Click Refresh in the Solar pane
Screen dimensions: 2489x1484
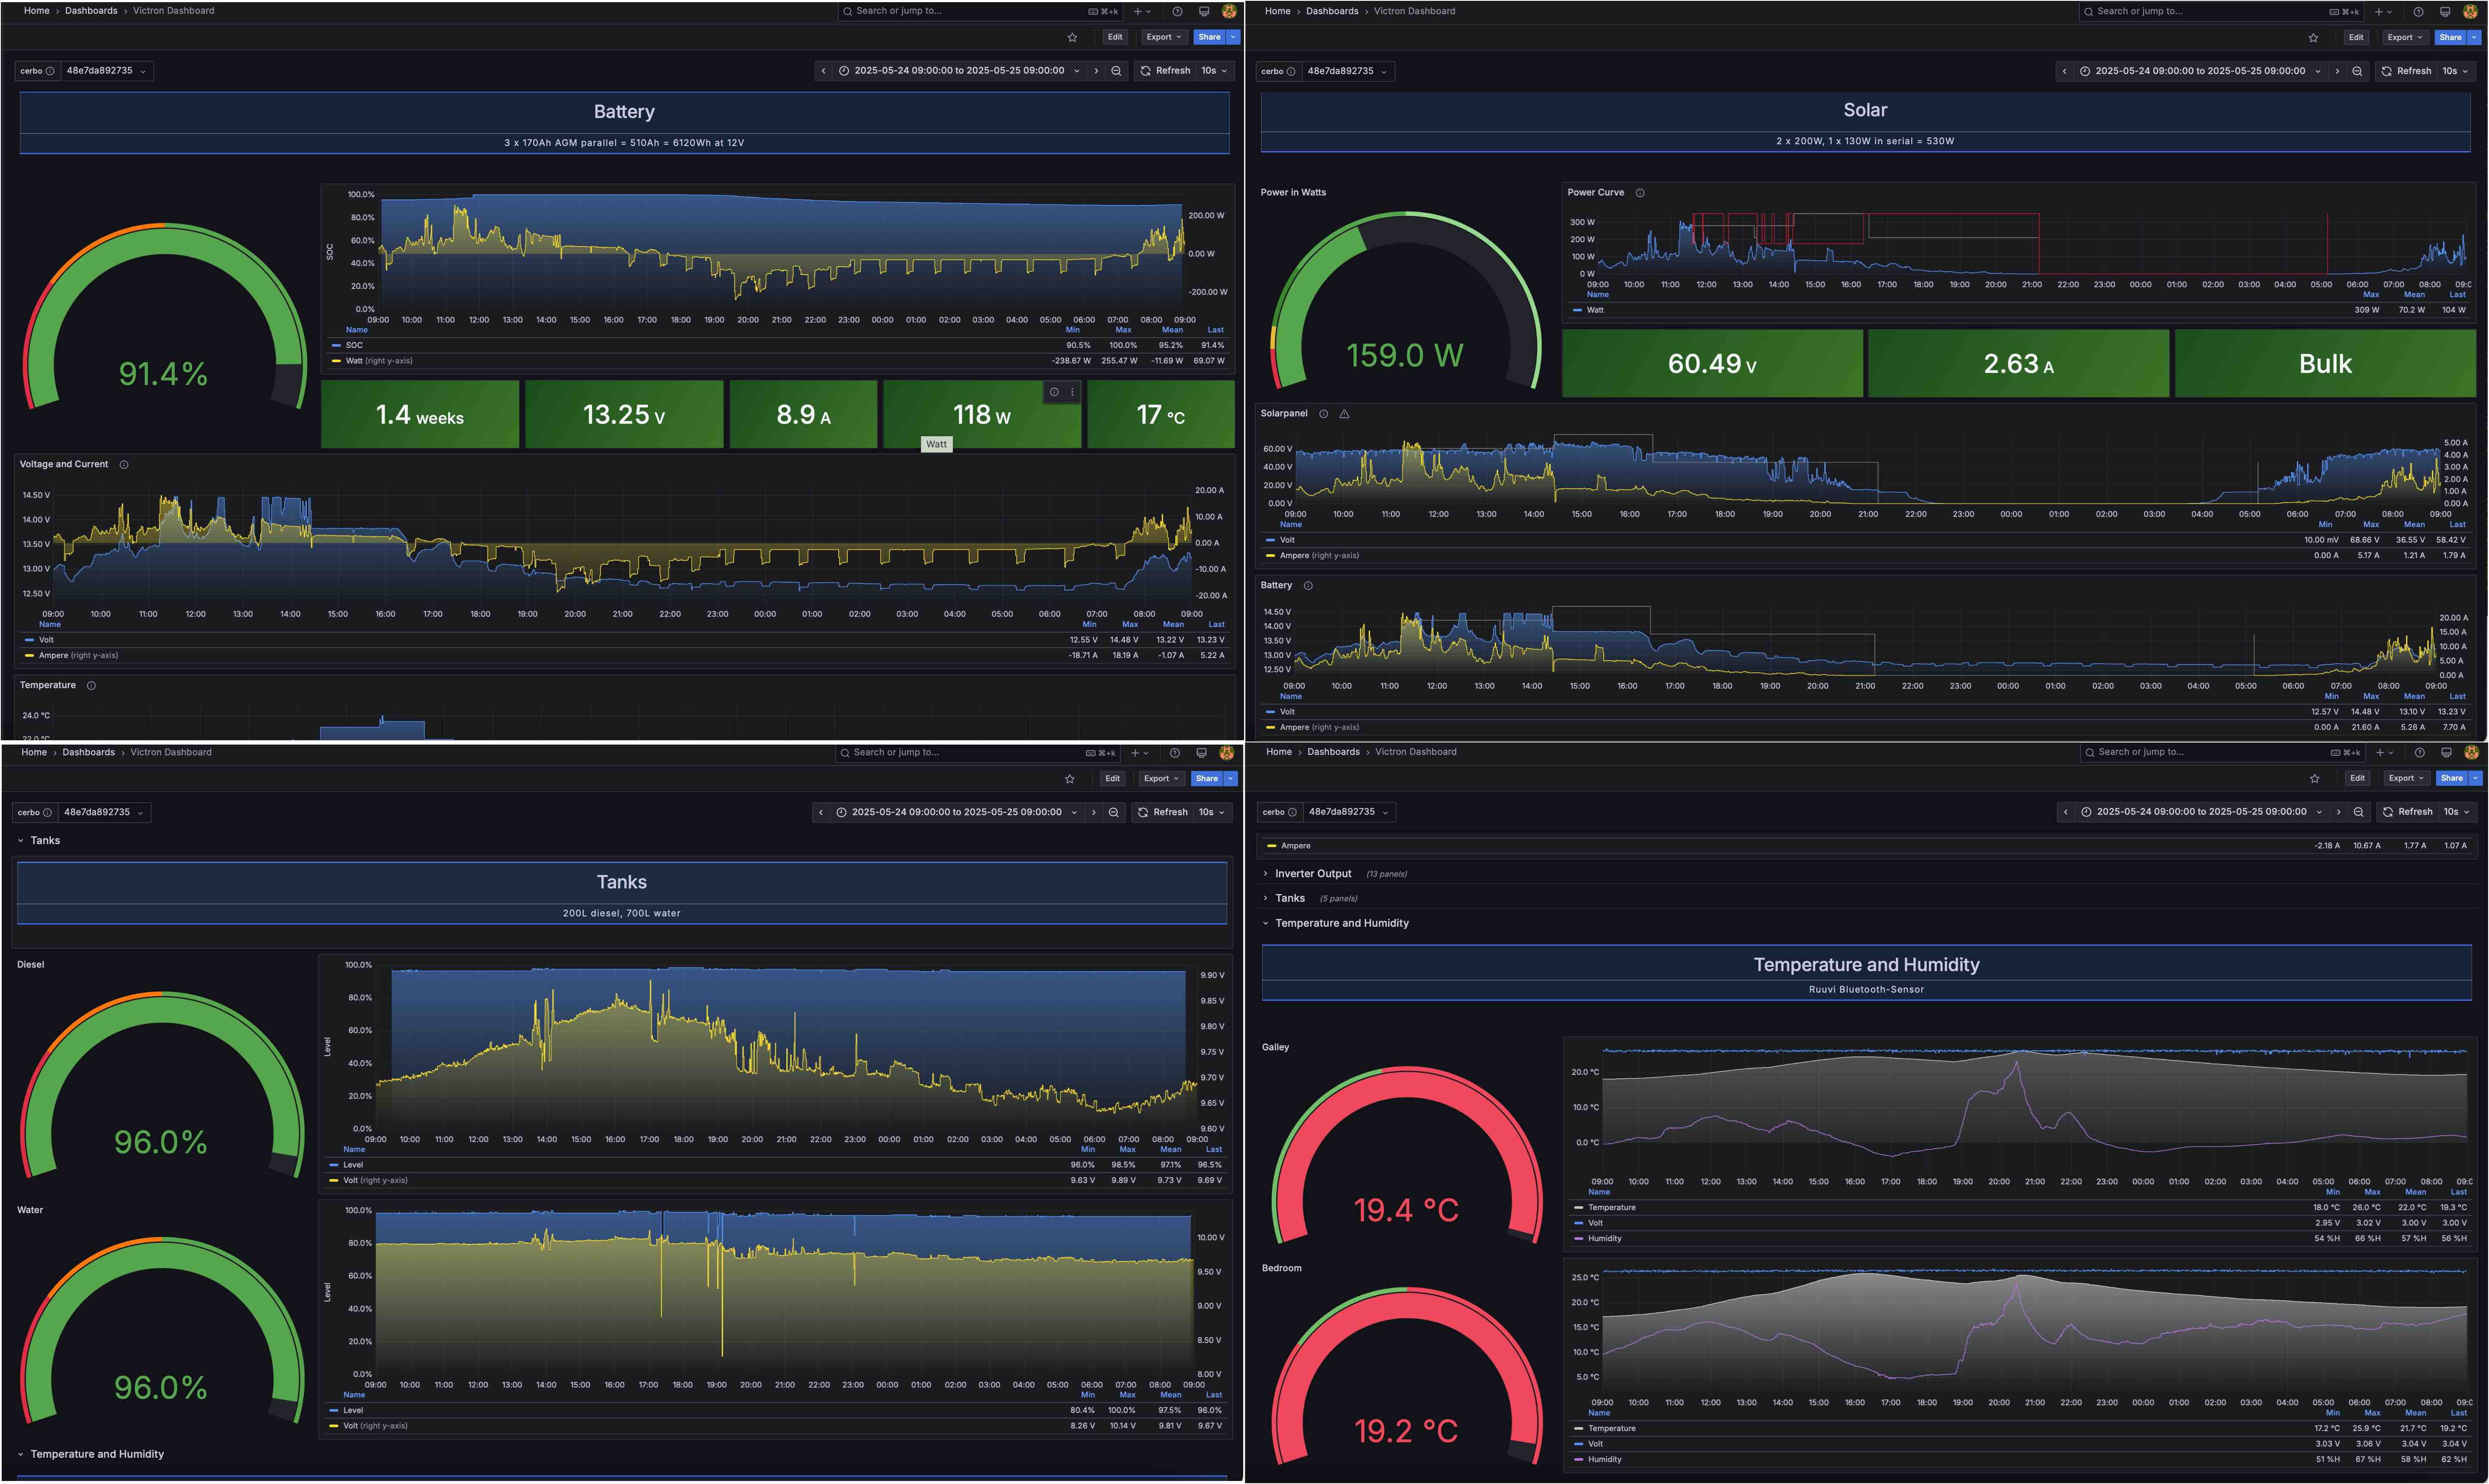click(x=2406, y=71)
